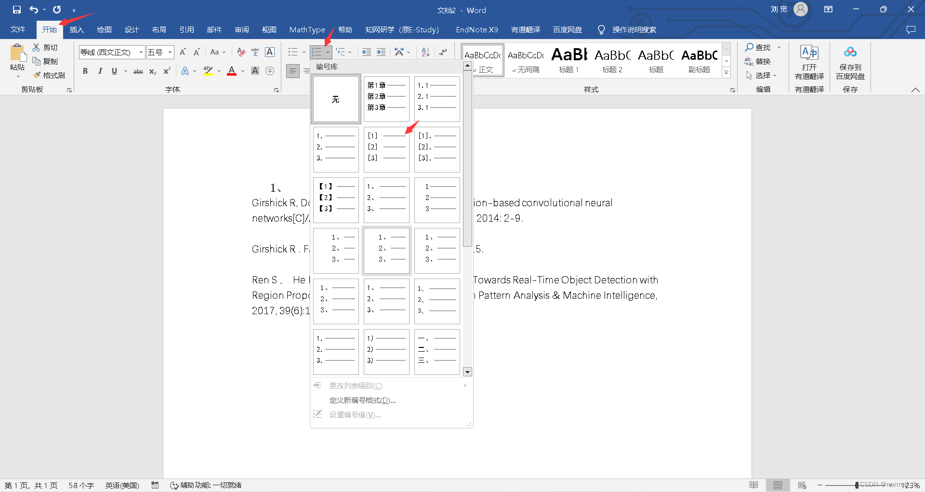Apply a character border
This screenshot has width=925, height=492.
[270, 52]
